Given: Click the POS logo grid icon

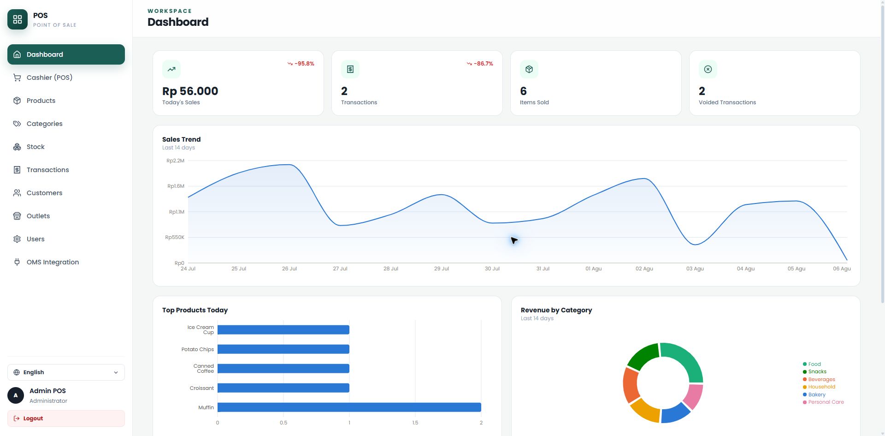Looking at the screenshot, I should click(x=18, y=19).
